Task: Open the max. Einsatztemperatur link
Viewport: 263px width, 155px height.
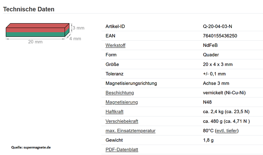Action: [130, 131]
